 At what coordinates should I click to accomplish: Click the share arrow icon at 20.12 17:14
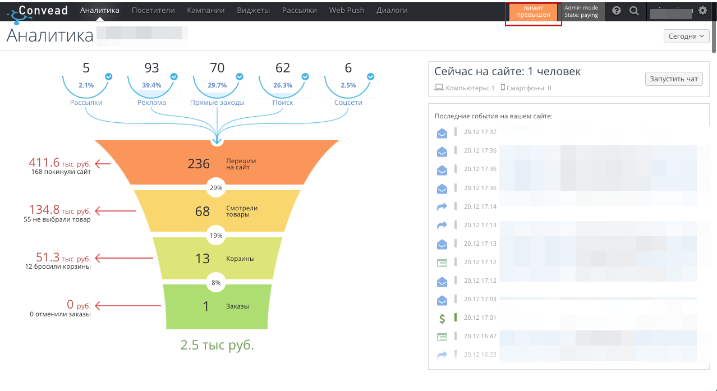point(442,207)
